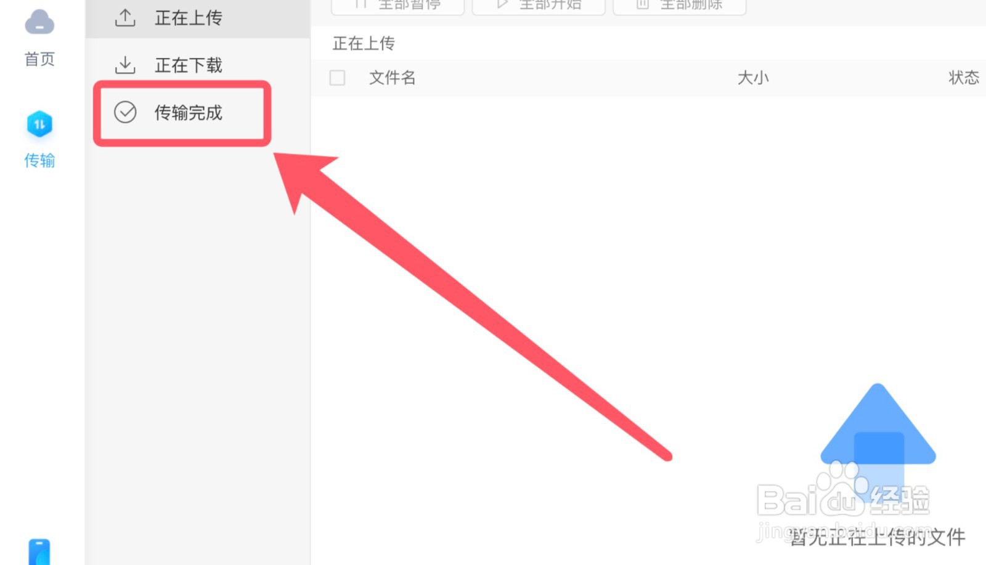Click the play triangle icon in 全部开始
986x565 pixels.
point(502,4)
